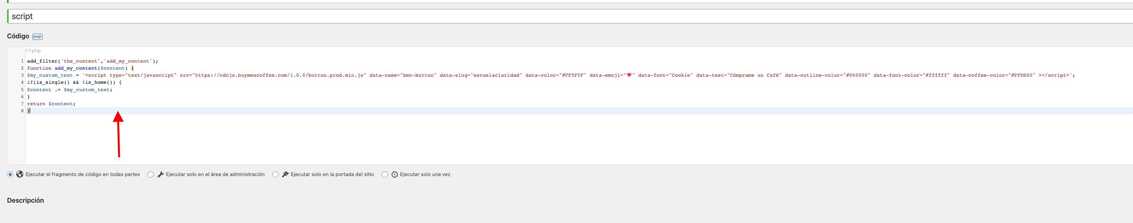Click 'data-outline-color="#000000"' attribute in code
Image resolution: width=1133 pixels, height=223 pixels.
(827, 75)
